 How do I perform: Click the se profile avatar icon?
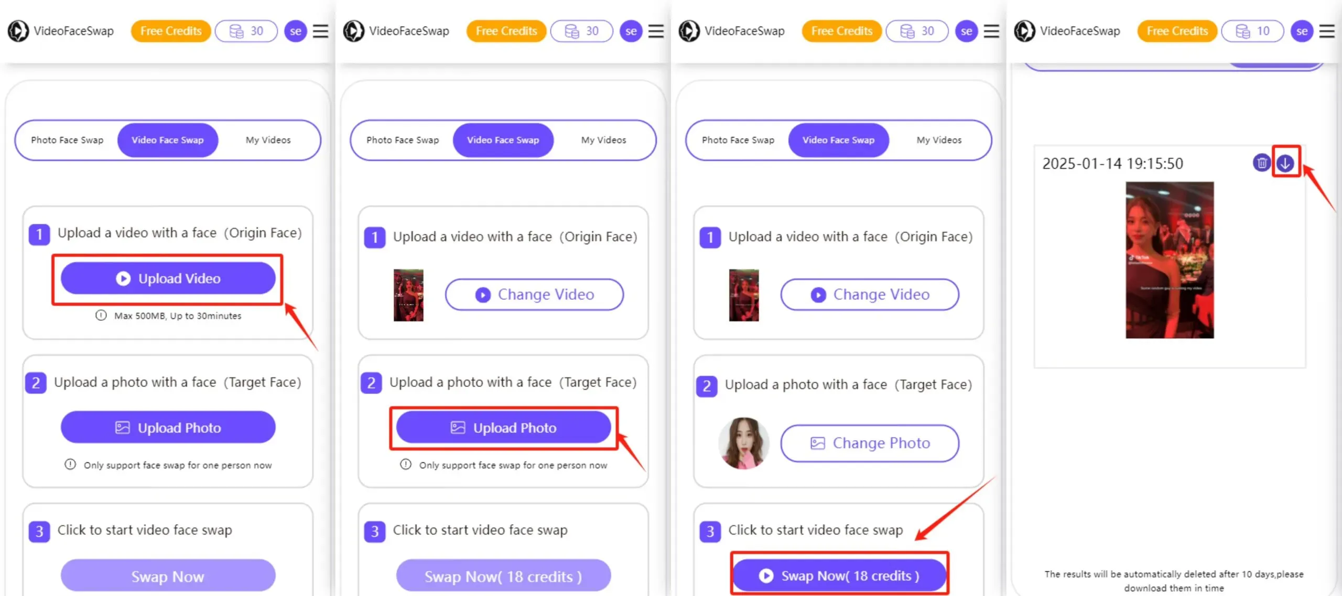coord(295,31)
